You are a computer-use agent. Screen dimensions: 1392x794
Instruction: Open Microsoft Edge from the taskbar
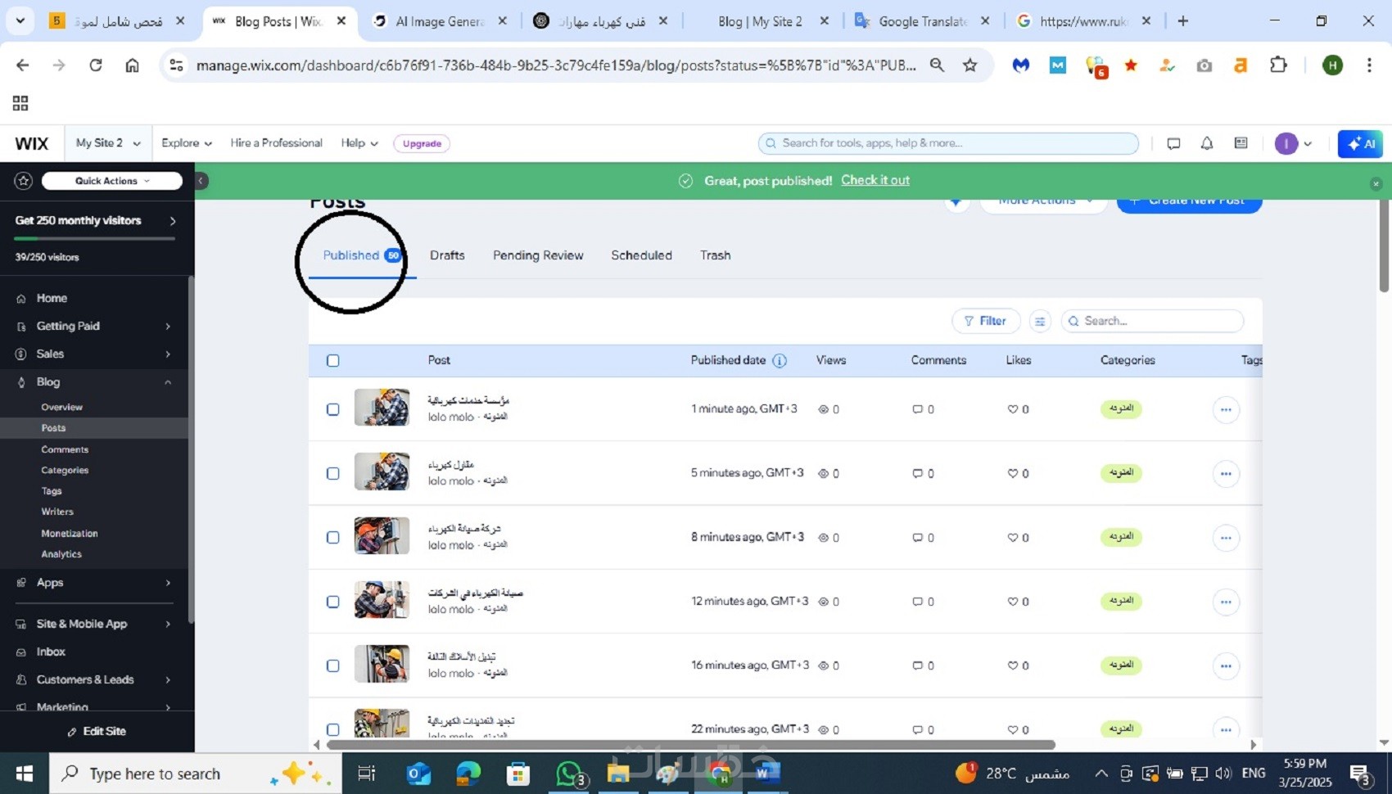pyautogui.click(x=468, y=774)
